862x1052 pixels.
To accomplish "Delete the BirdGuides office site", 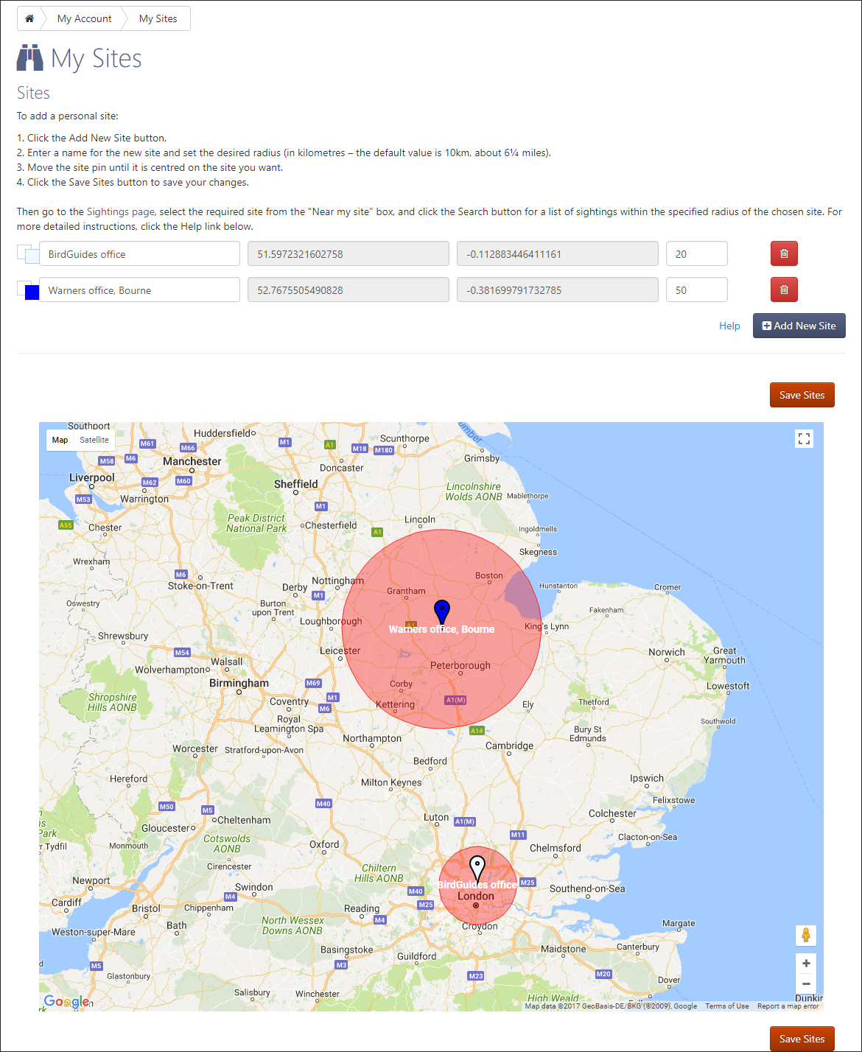I will (x=784, y=253).
